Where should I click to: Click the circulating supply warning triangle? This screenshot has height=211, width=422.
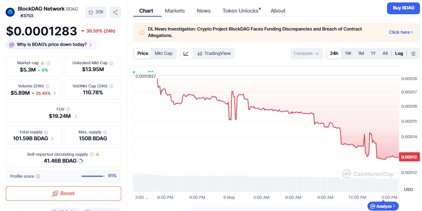tap(97, 154)
